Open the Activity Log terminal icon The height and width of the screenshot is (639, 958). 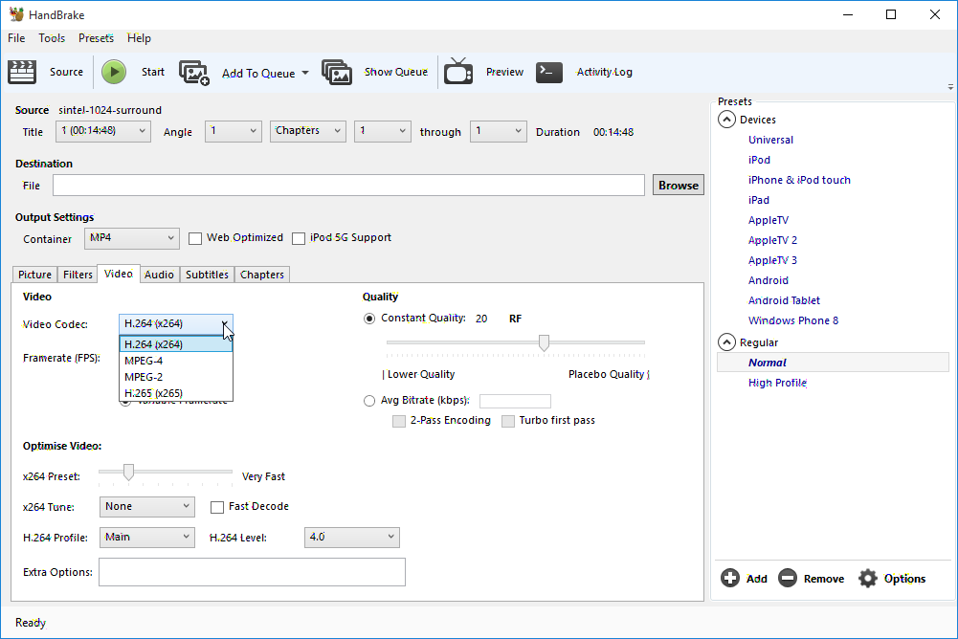point(549,72)
